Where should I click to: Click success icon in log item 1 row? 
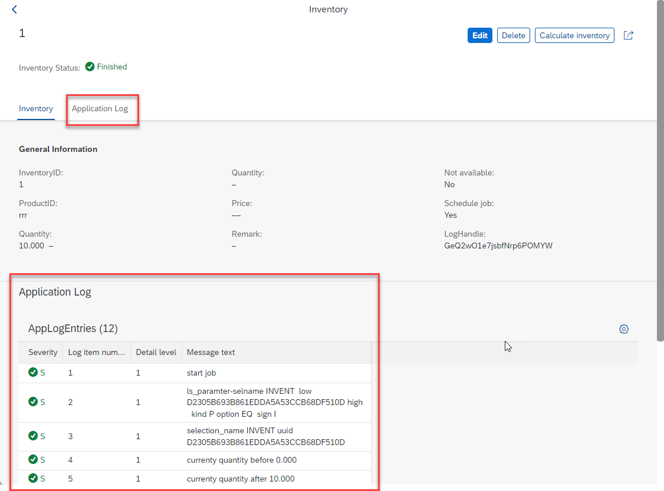pos(33,373)
